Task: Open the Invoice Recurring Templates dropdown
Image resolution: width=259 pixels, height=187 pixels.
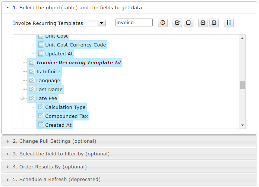Action: (102, 23)
